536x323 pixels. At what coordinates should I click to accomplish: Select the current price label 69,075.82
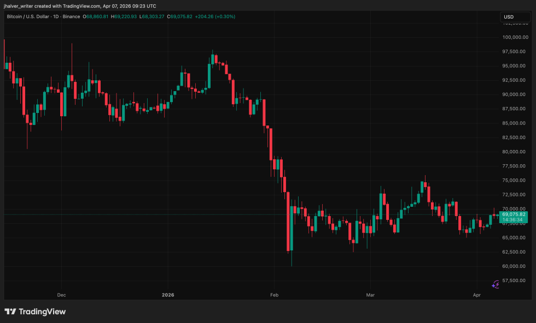[x=513, y=215]
